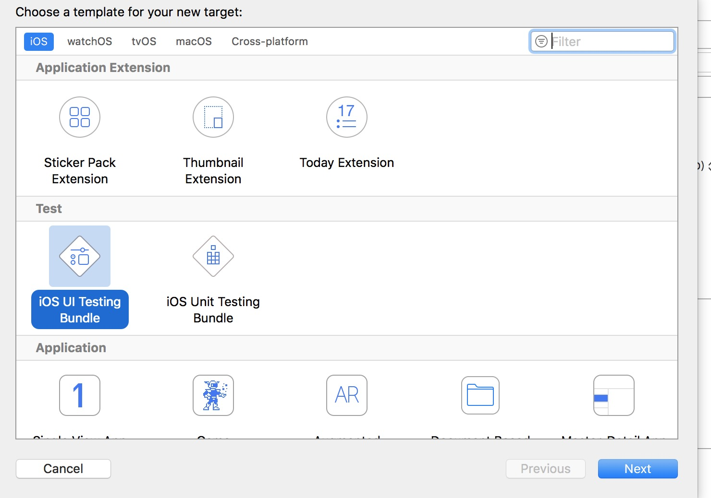Choose the iOS Unit Testing Bundle icon
Image resolution: width=711 pixels, height=498 pixels.
(213, 256)
